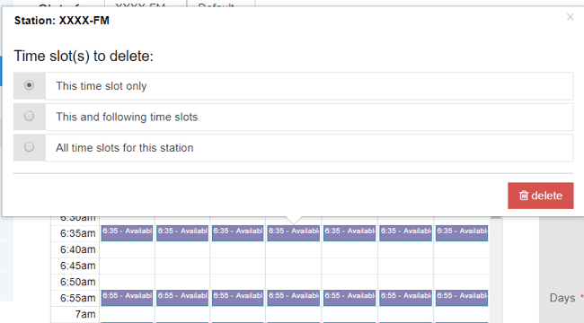Click the 7am row time label
The width and height of the screenshot is (584, 323).
[x=85, y=314]
